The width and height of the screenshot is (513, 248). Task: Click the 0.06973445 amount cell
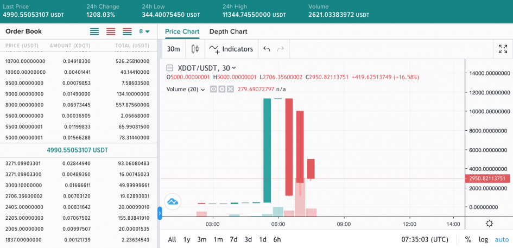77,105
